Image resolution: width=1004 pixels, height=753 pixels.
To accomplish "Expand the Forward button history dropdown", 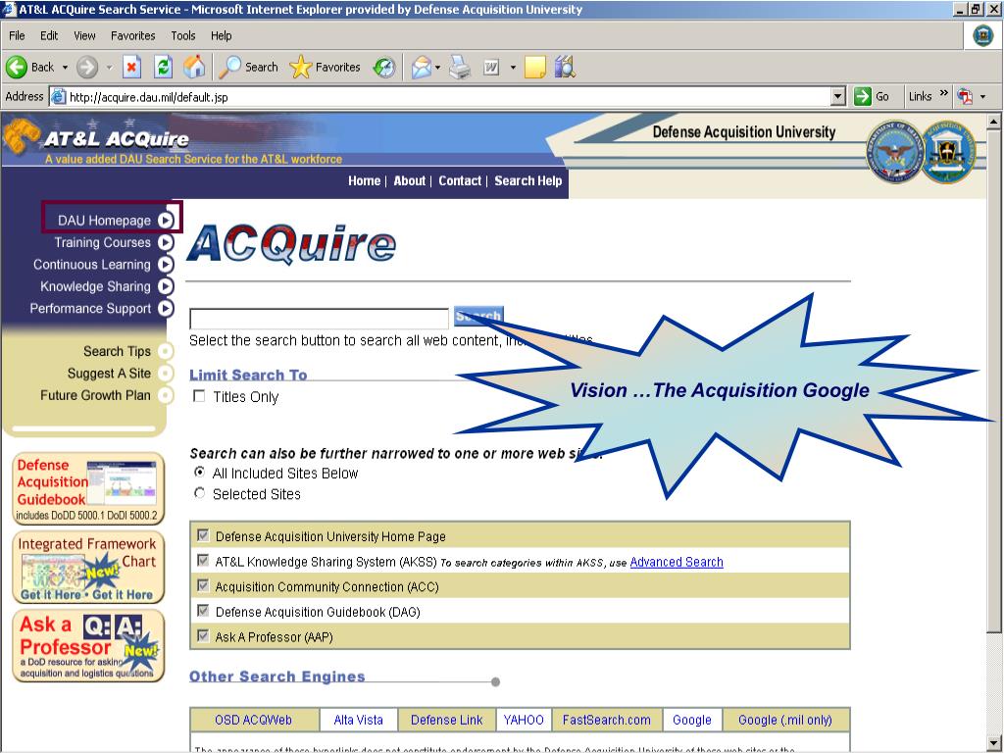I will (109, 68).
